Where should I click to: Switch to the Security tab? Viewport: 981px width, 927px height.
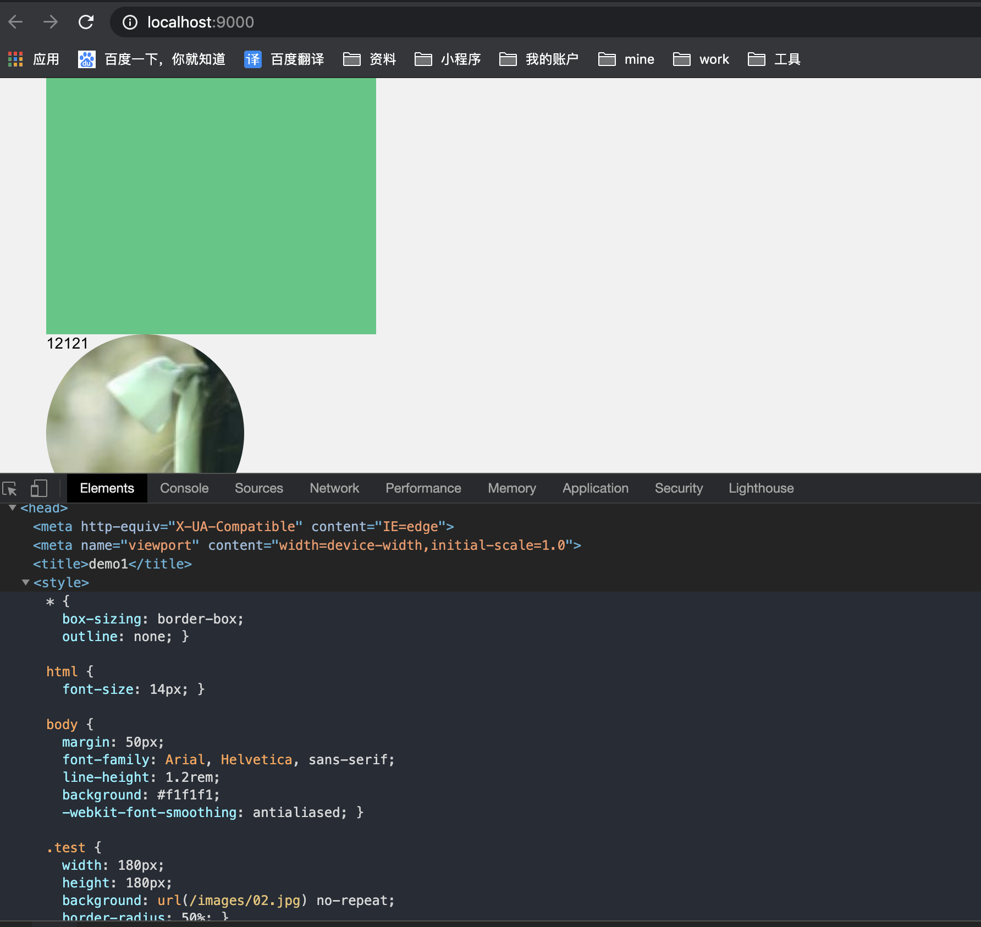pos(679,488)
